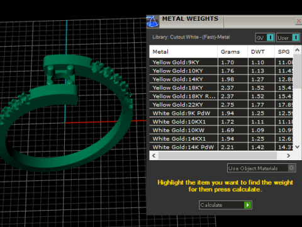Toggle the User library switch
The image size is (302, 227).
tap(288, 38)
